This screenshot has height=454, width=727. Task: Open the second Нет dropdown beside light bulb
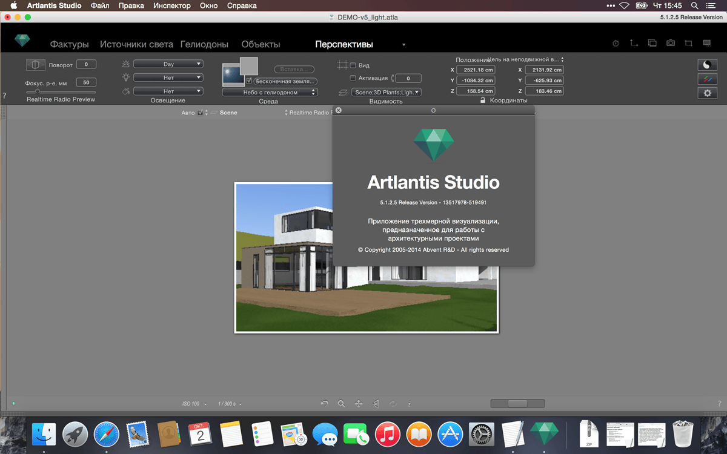168,77
